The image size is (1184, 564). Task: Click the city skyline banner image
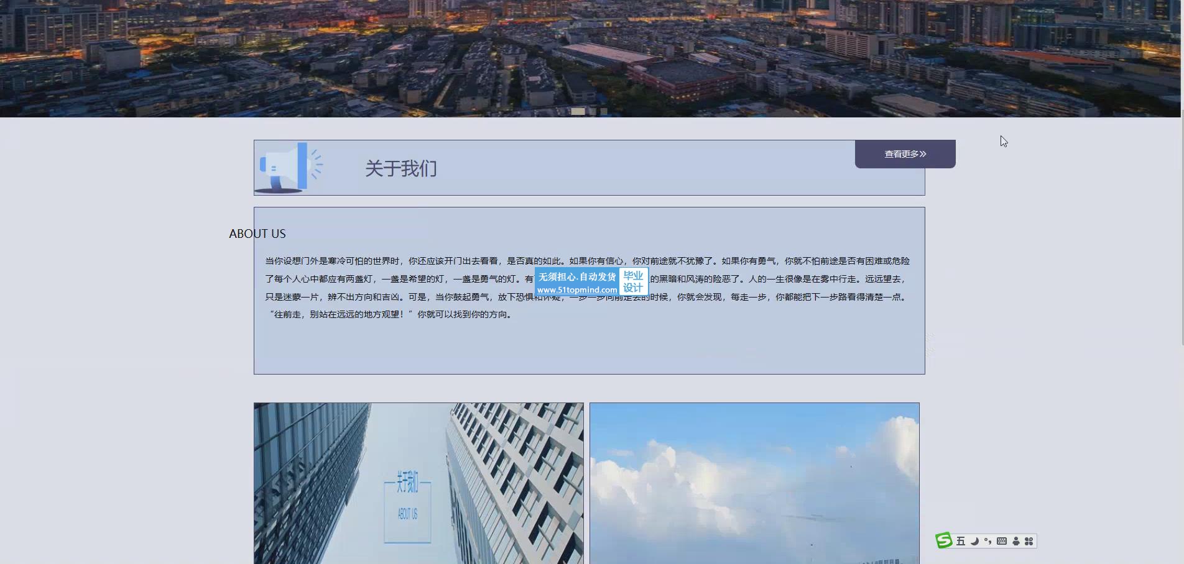[591, 56]
